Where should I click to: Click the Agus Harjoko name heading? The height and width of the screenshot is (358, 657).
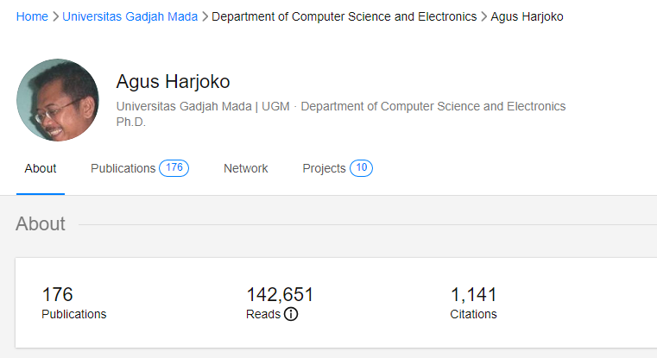[173, 82]
